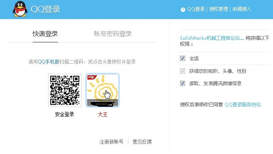
Task: Open QQ登录服务协议 link
Action: 243,105
